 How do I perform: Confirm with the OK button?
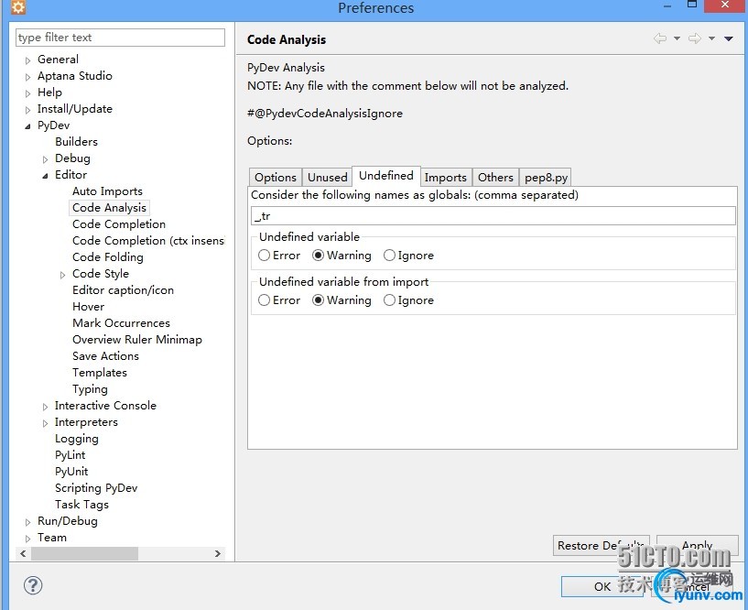point(602,586)
